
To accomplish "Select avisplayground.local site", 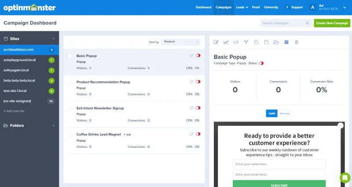I will tap(29, 60).
